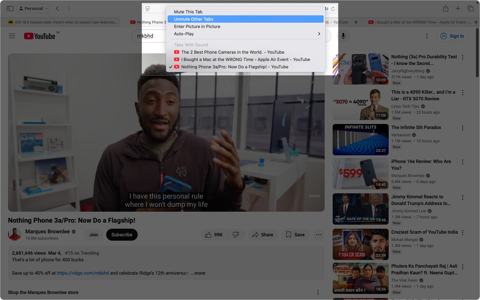
Task: Open options for Nothing (3a) Pro Durability Test
Action: (463, 57)
